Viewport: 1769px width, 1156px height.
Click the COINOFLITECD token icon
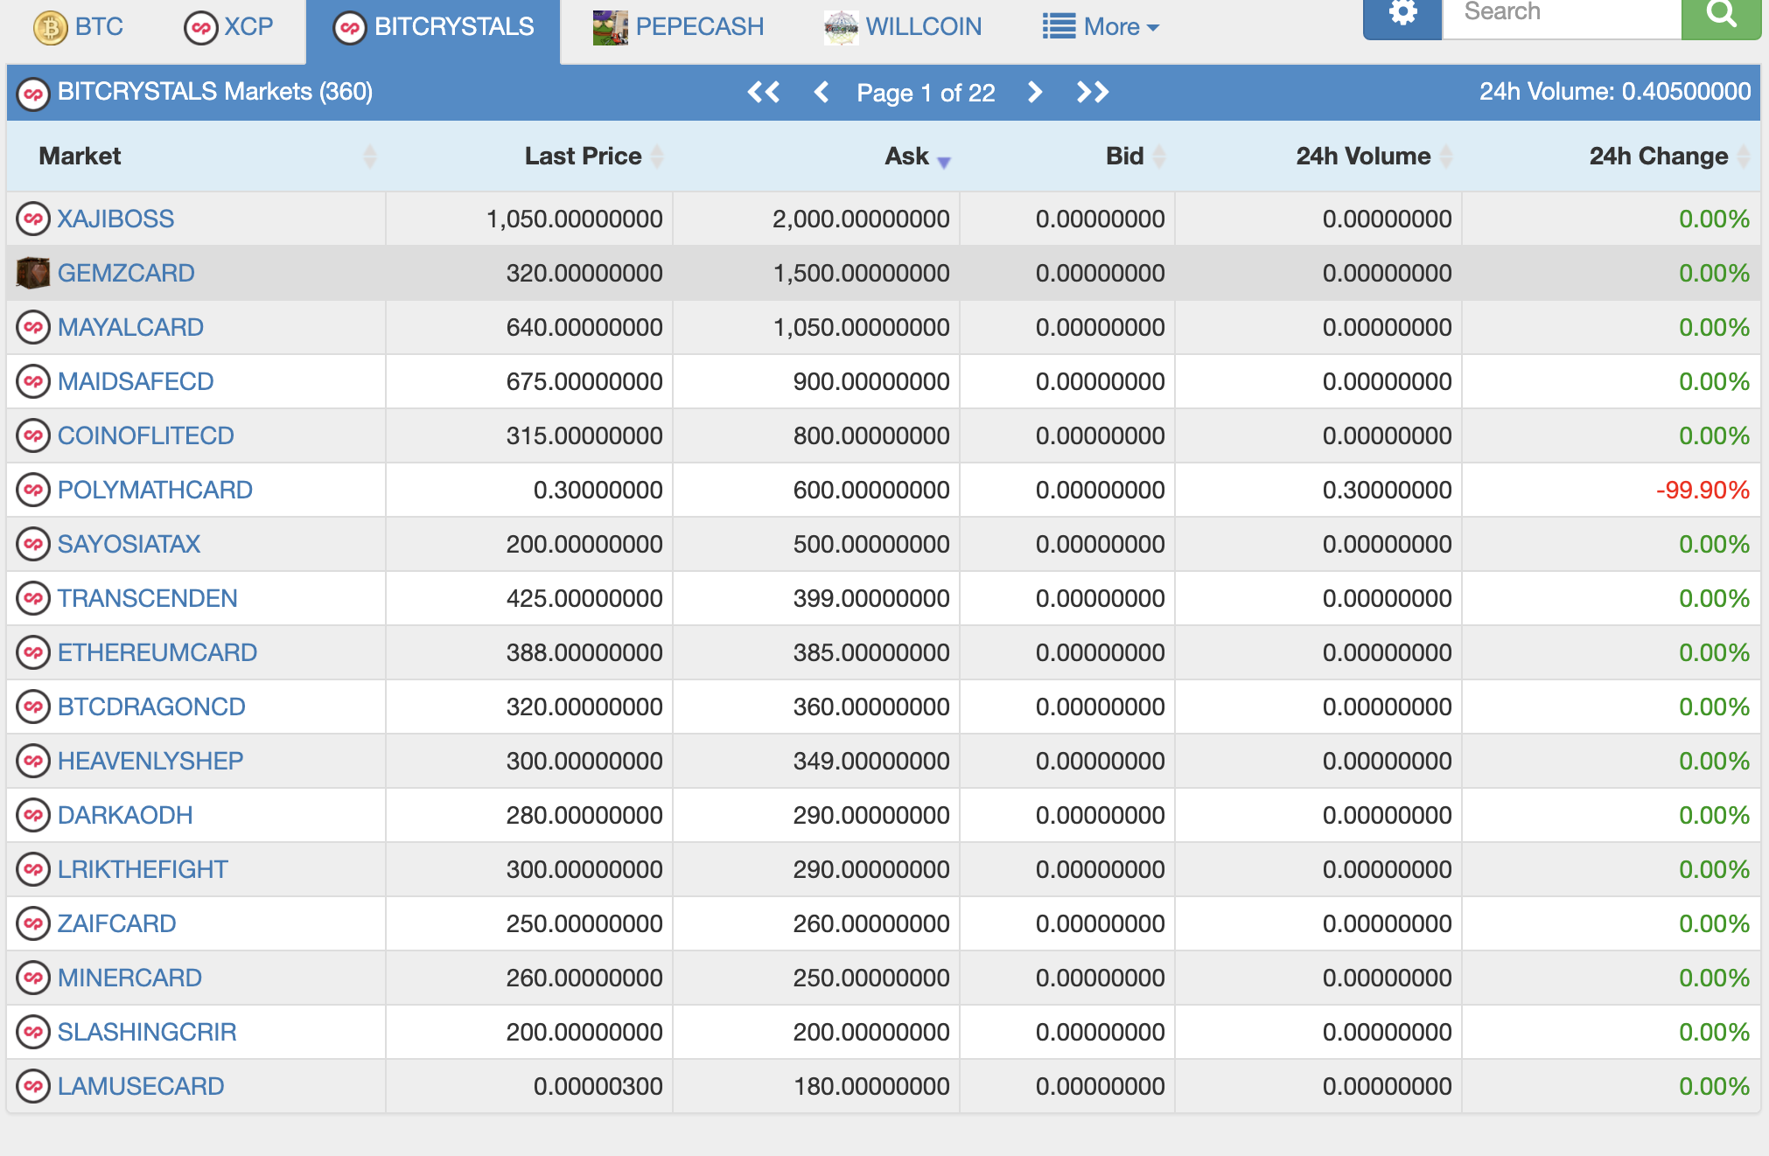[33, 435]
